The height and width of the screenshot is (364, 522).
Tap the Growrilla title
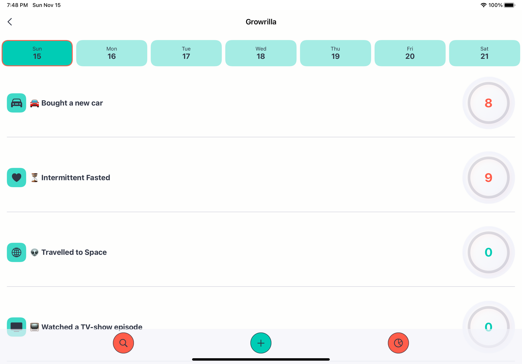click(261, 22)
